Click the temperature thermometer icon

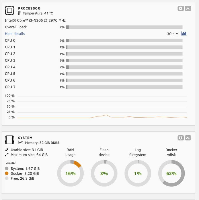point(19,13)
